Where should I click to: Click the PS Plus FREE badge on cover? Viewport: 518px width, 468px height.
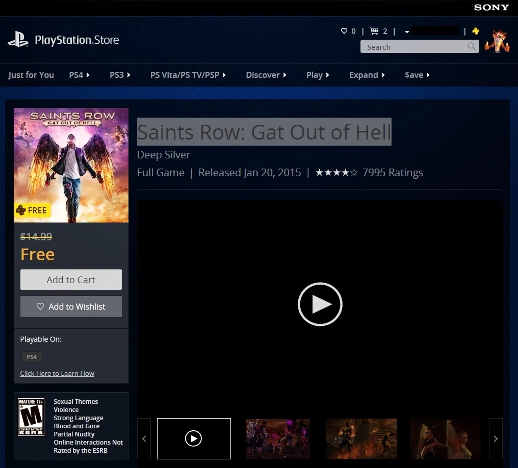point(32,210)
